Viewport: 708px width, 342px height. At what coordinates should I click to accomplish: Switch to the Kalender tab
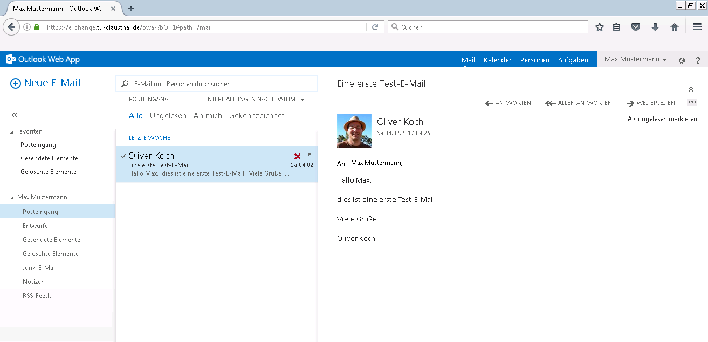pyautogui.click(x=497, y=60)
